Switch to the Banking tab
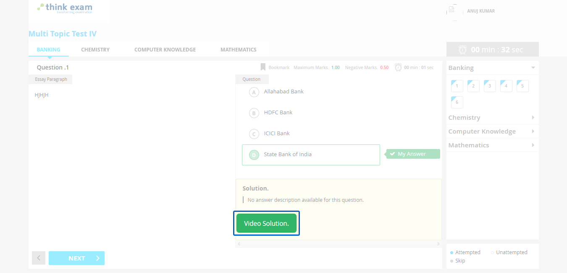567x273 pixels. pos(48,49)
